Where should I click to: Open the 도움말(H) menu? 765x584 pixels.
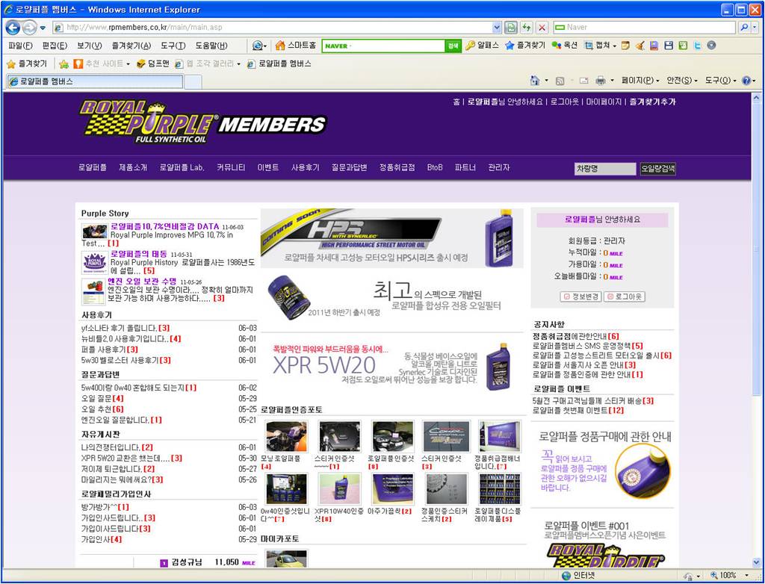coord(211,46)
